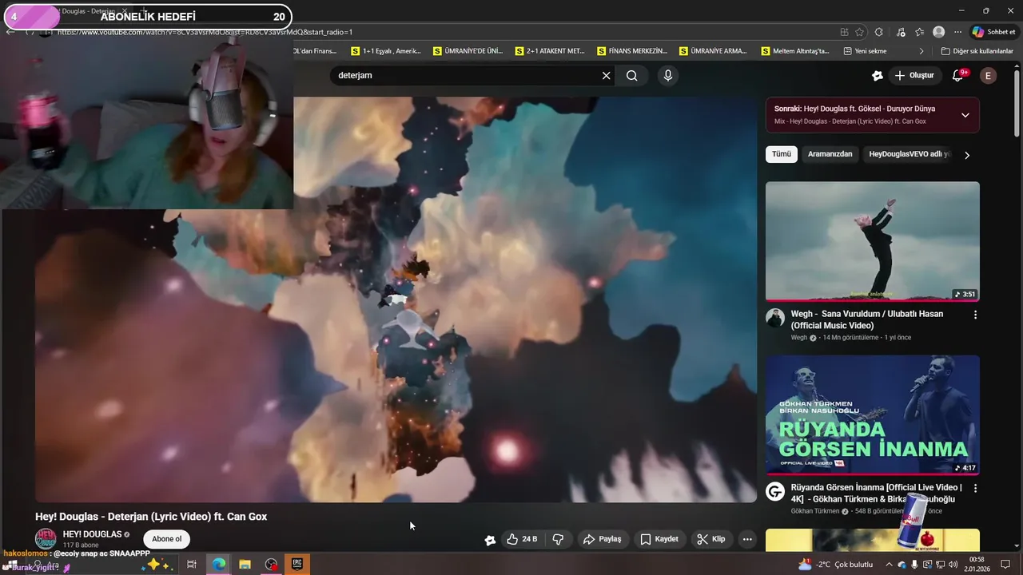
Task: Open bookmark "ÜMRANİYE ARMA..."
Action: pos(714,51)
